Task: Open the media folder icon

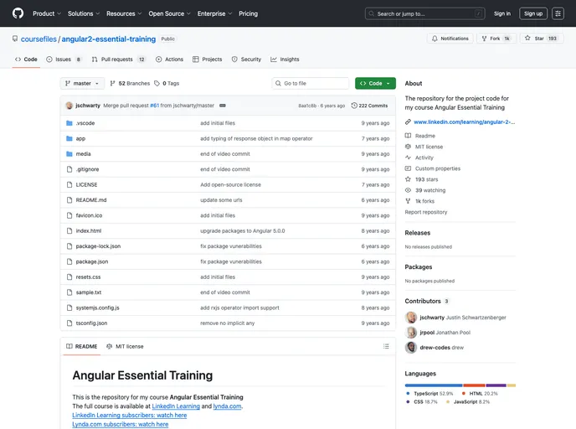Action: pos(69,153)
